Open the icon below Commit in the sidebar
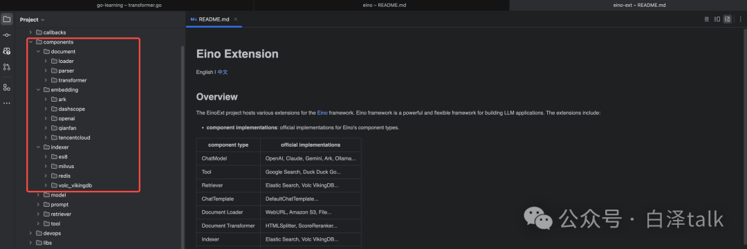Screen dimensions: 747x249 pos(7,51)
